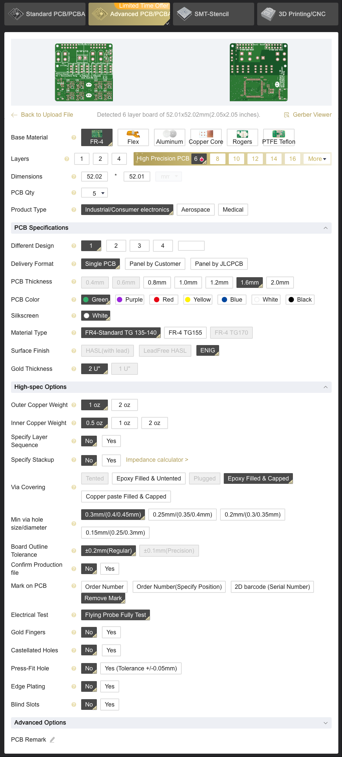Click help icon next to Surface Finish

click(x=74, y=351)
